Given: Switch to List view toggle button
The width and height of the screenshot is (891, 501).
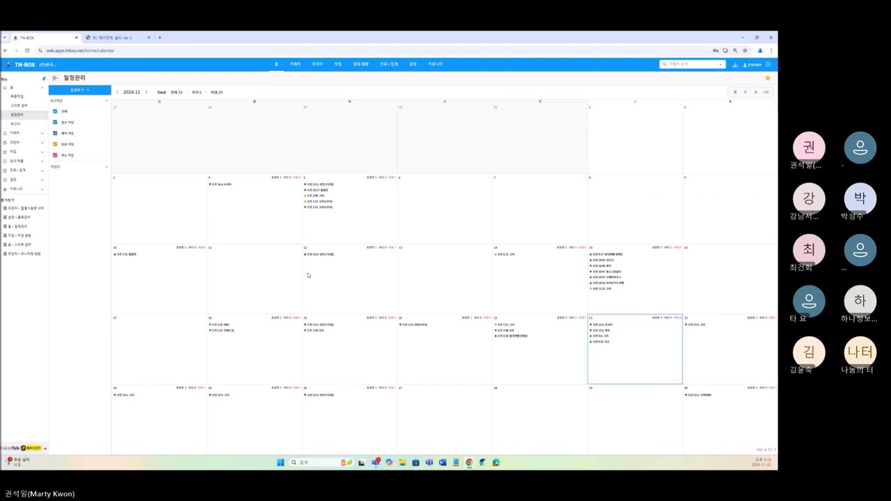Looking at the screenshot, I should (x=766, y=92).
